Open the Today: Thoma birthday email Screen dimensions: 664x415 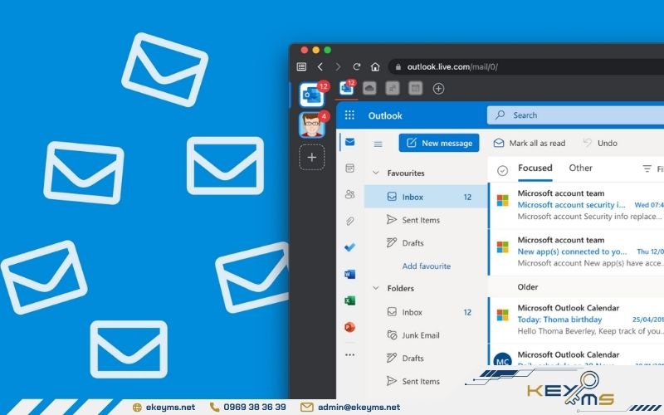(x=576, y=320)
